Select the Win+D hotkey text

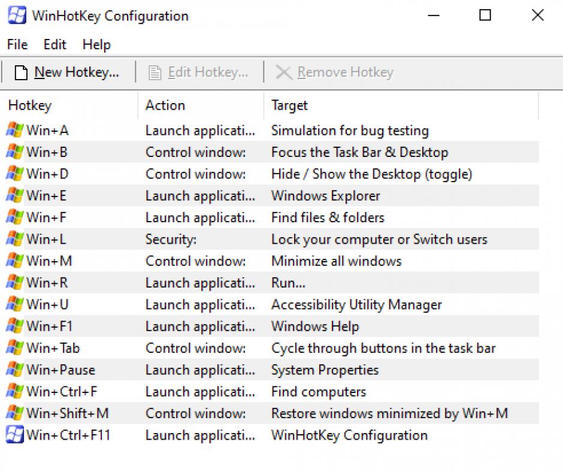click(x=47, y=174)
